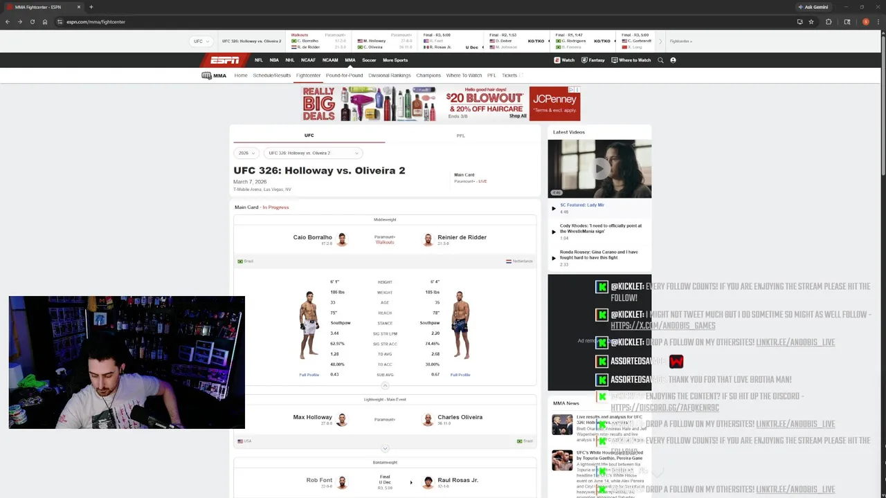Open the NFL menu item
The image size is (886, 498).
pyautogui.click(x=258, y=60)
